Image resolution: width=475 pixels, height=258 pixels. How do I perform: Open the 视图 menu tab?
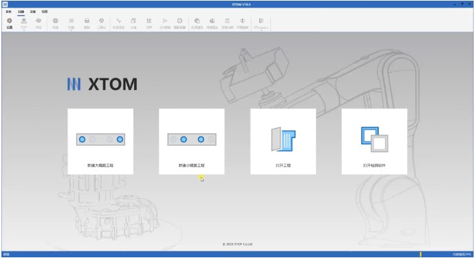(x=45, y=12)
